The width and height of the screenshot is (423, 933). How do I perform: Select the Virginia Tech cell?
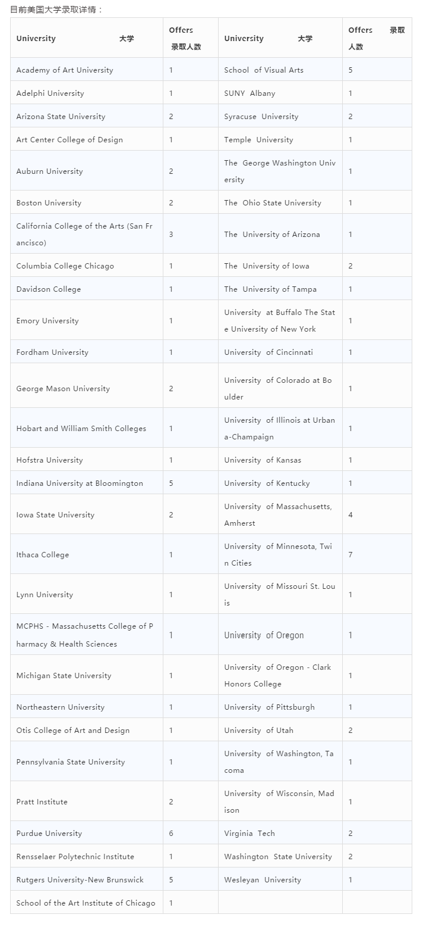280,833
